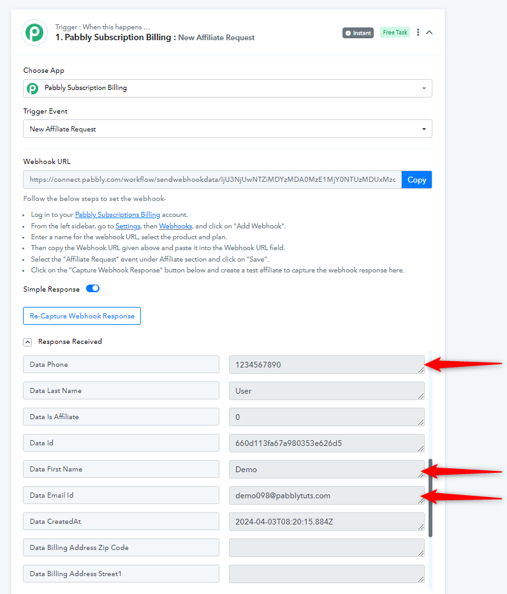Copy the webhook URL

coord(417,179)
